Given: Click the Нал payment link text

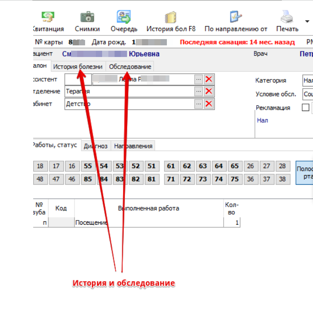Looking at the screenshot, I should (x=262, y=120).
